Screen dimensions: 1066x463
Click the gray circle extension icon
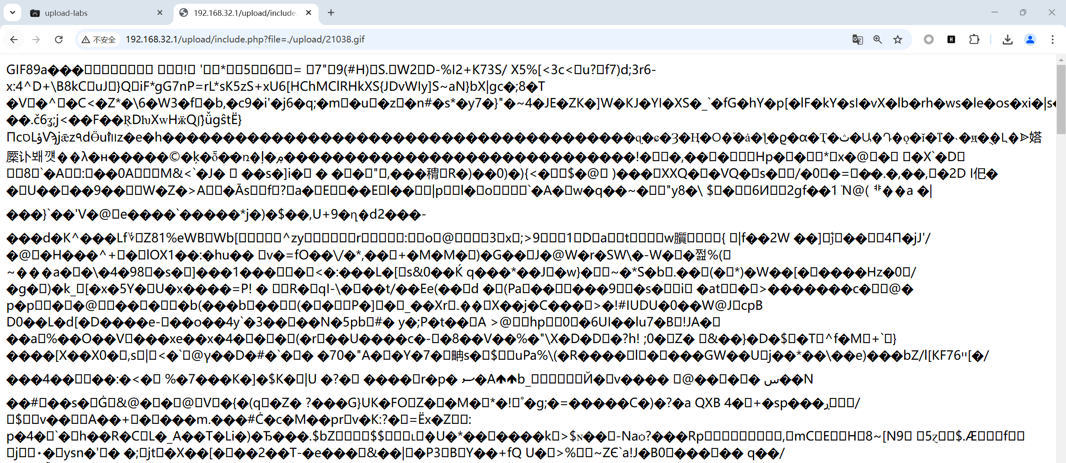coord(929,40)
